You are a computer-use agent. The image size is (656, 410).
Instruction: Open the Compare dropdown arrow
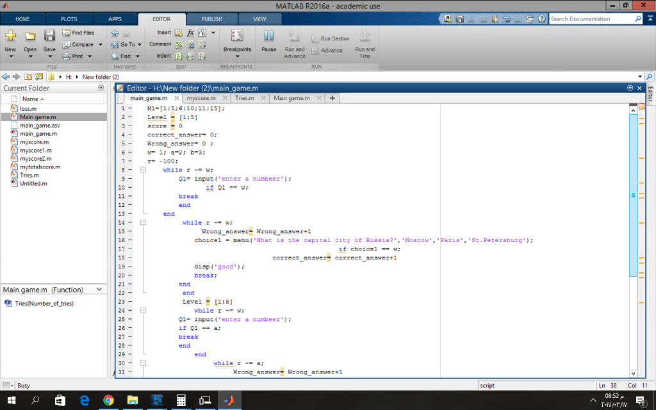point(101,44)
